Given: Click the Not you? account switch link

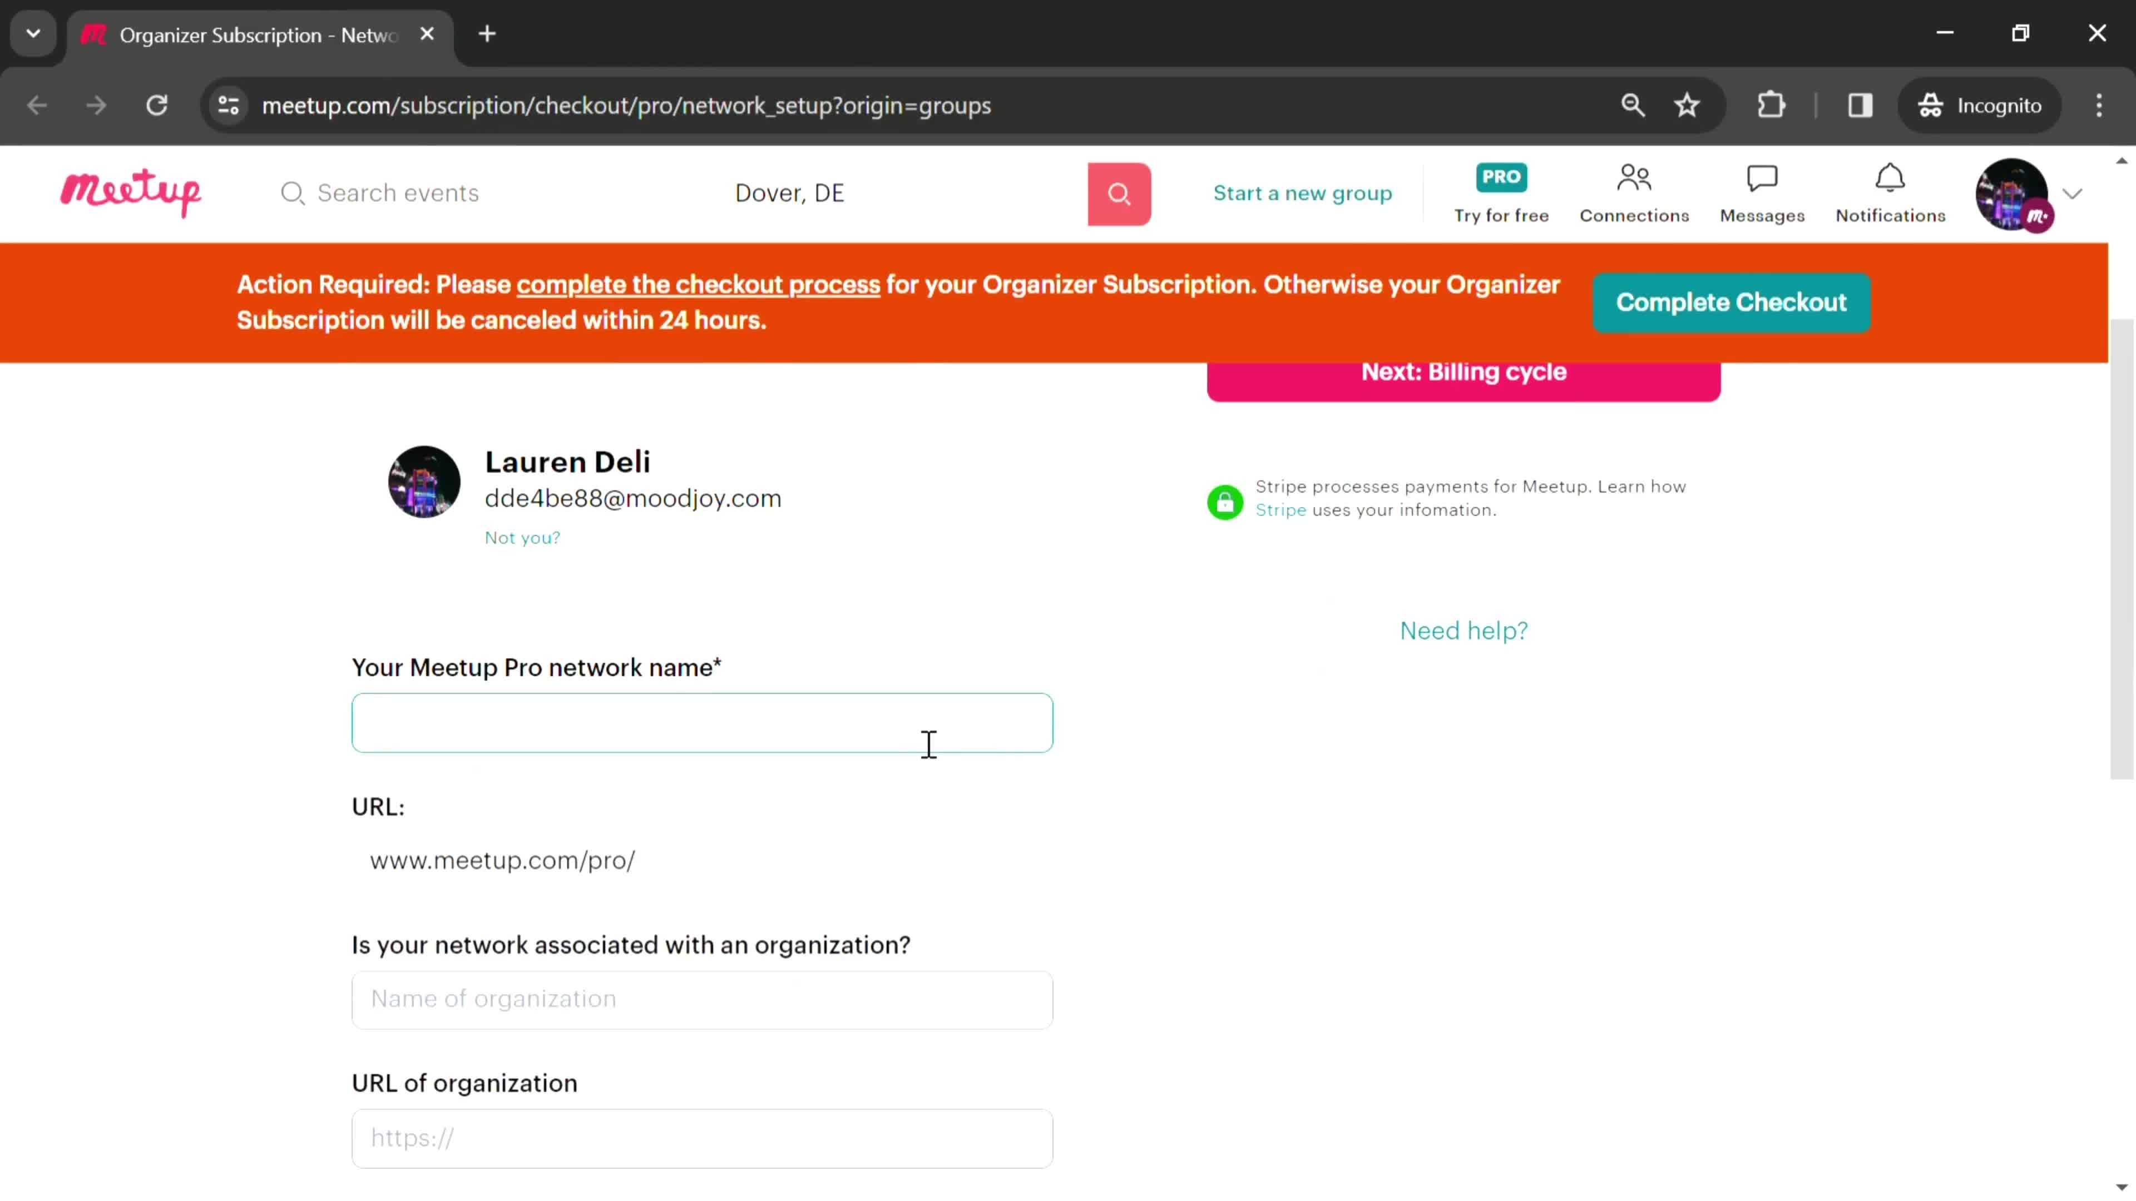Looking at the screenshot, I should (x=522, y=537).
